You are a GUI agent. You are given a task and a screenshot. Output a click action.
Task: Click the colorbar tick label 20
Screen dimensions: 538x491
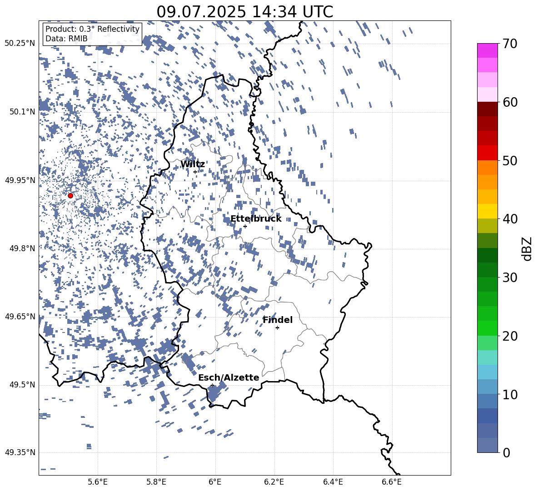click(x=510, y=336)
